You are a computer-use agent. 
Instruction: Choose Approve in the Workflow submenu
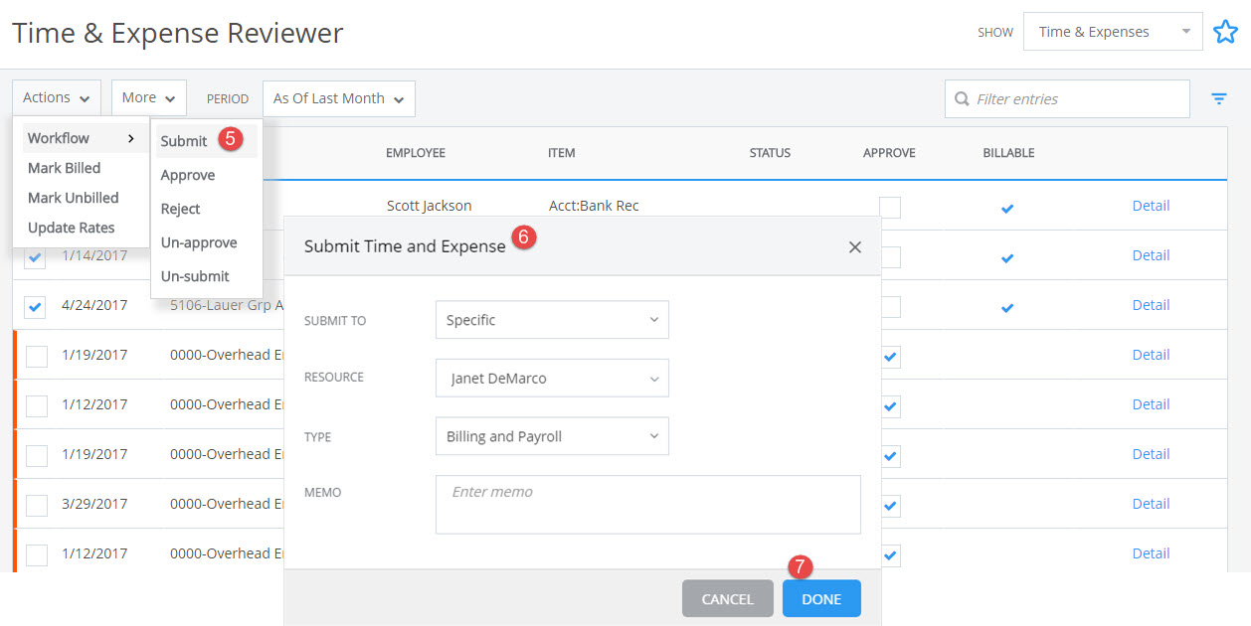[x=188, y=175]
